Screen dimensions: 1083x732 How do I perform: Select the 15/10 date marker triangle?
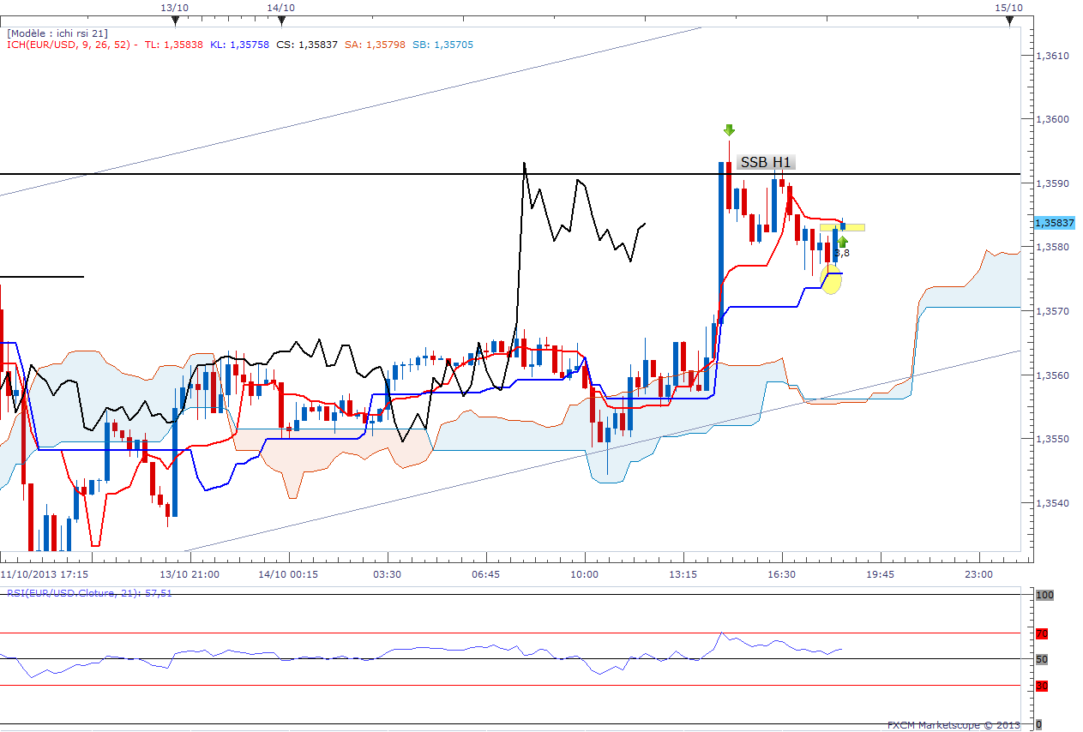(1008, 20)
